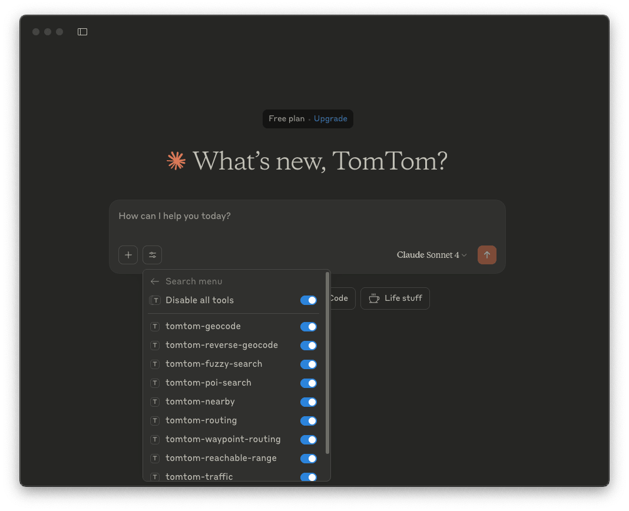Go back using the arrow beside Search menu
The image size is (629, 511).
point(154,281)
